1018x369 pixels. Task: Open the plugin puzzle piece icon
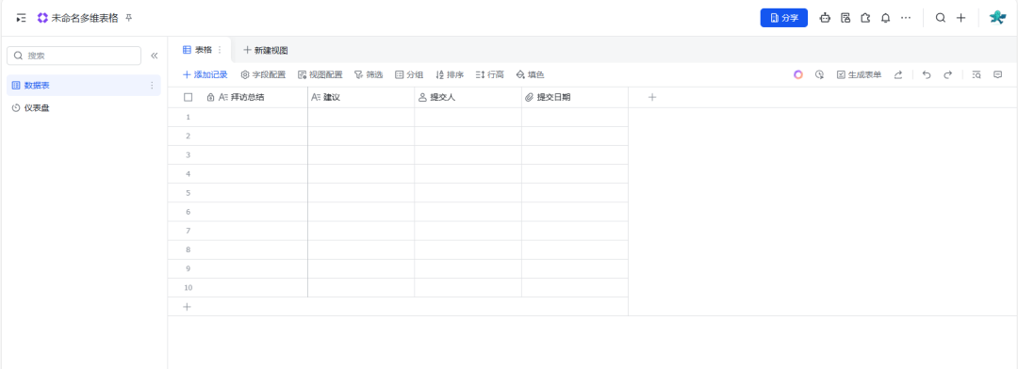(x=865, y=18)
